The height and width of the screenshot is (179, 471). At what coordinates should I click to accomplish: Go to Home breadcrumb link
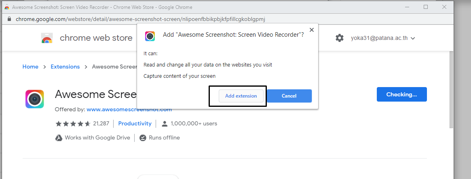30,67
